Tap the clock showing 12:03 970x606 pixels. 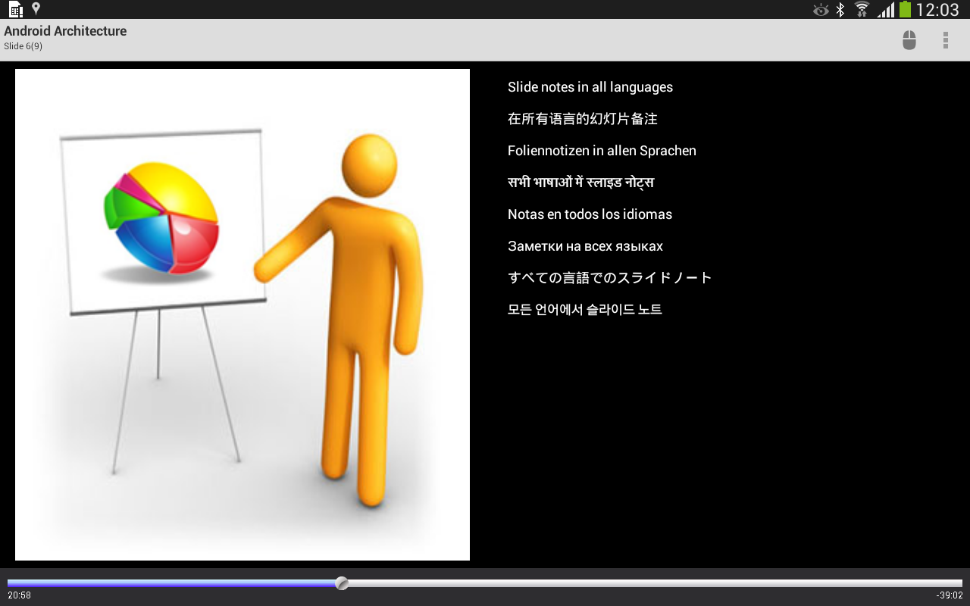coord(937,9)
